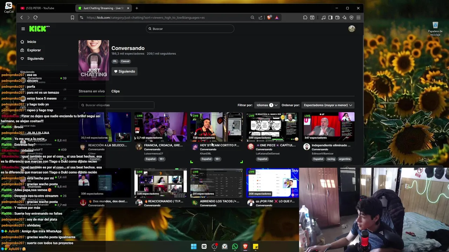Viewport: 449px width, 252px height.
Task: Select Español tag under LaKatanaDelSensei
Action: click(x=262, y=159)
